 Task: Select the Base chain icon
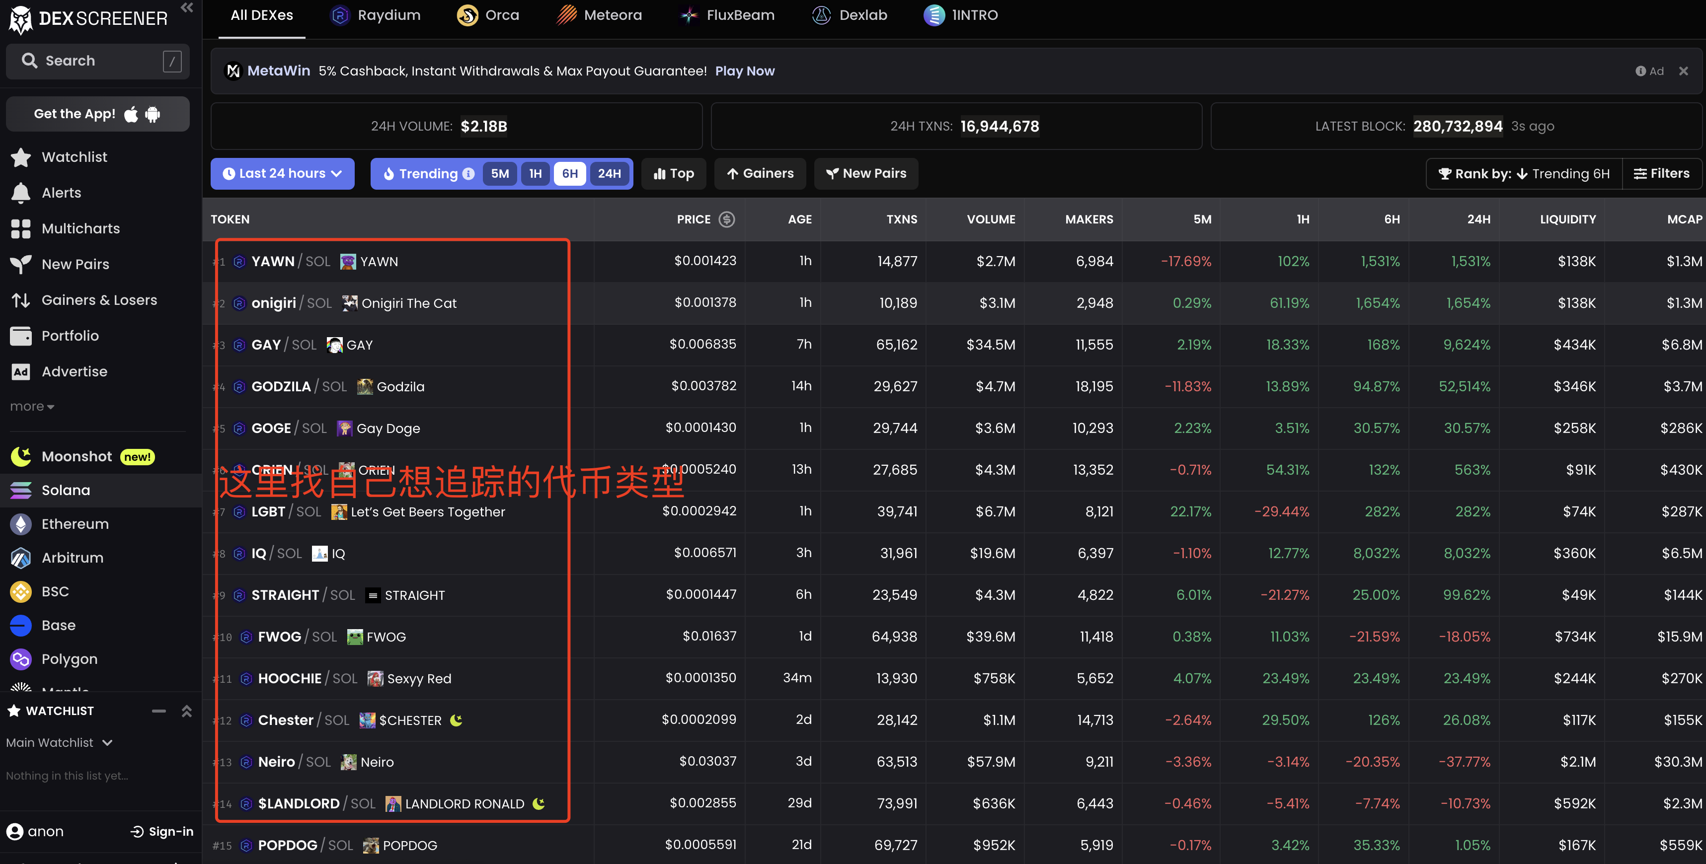pyautogui.click(x=20, y=625)
